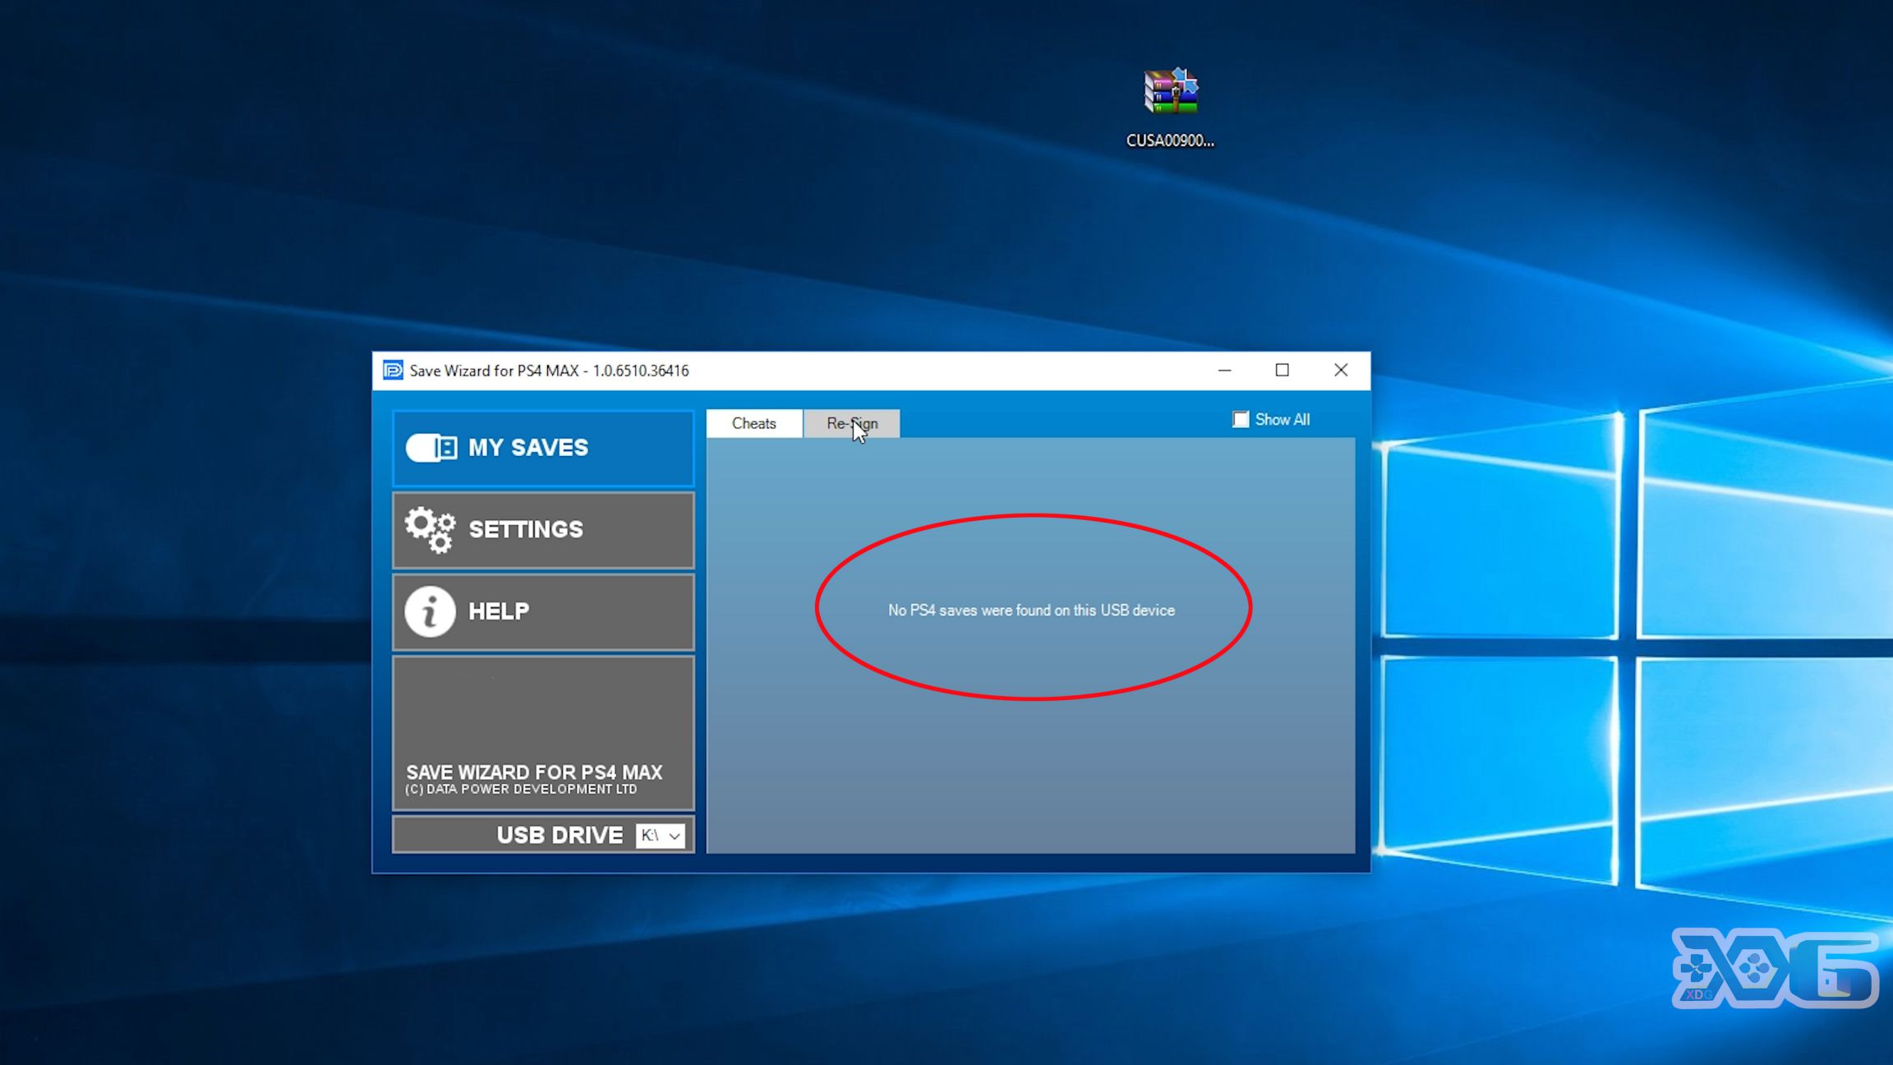Open the Settings panel
Viewport: 1893px width, 1065px height.
tap(543, 530)
